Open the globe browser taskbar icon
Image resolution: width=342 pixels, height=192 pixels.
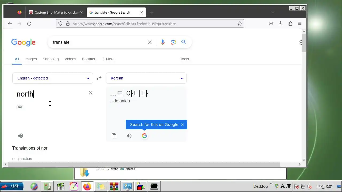(x=34, y=186)
